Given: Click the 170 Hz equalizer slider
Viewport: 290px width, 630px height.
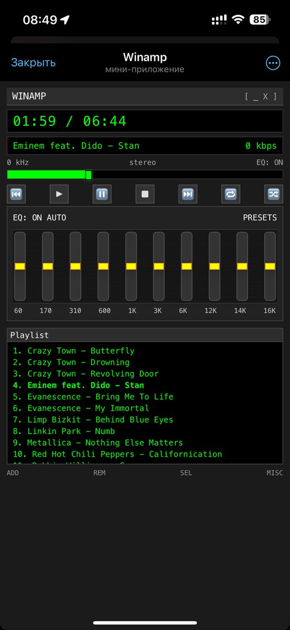Looking at the screenshot, I should point(48,266).
